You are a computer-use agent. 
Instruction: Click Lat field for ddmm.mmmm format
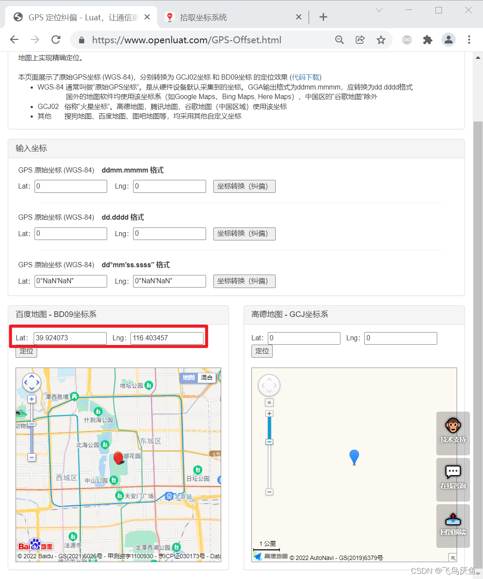click(x=71, y=186)
